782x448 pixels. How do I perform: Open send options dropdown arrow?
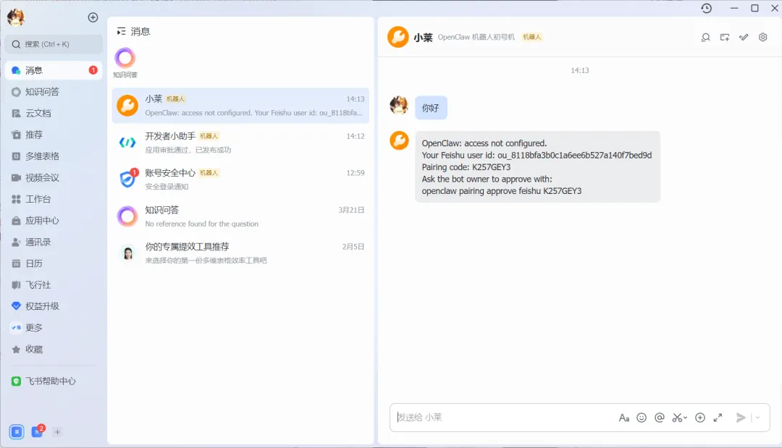tap(758, 418)
